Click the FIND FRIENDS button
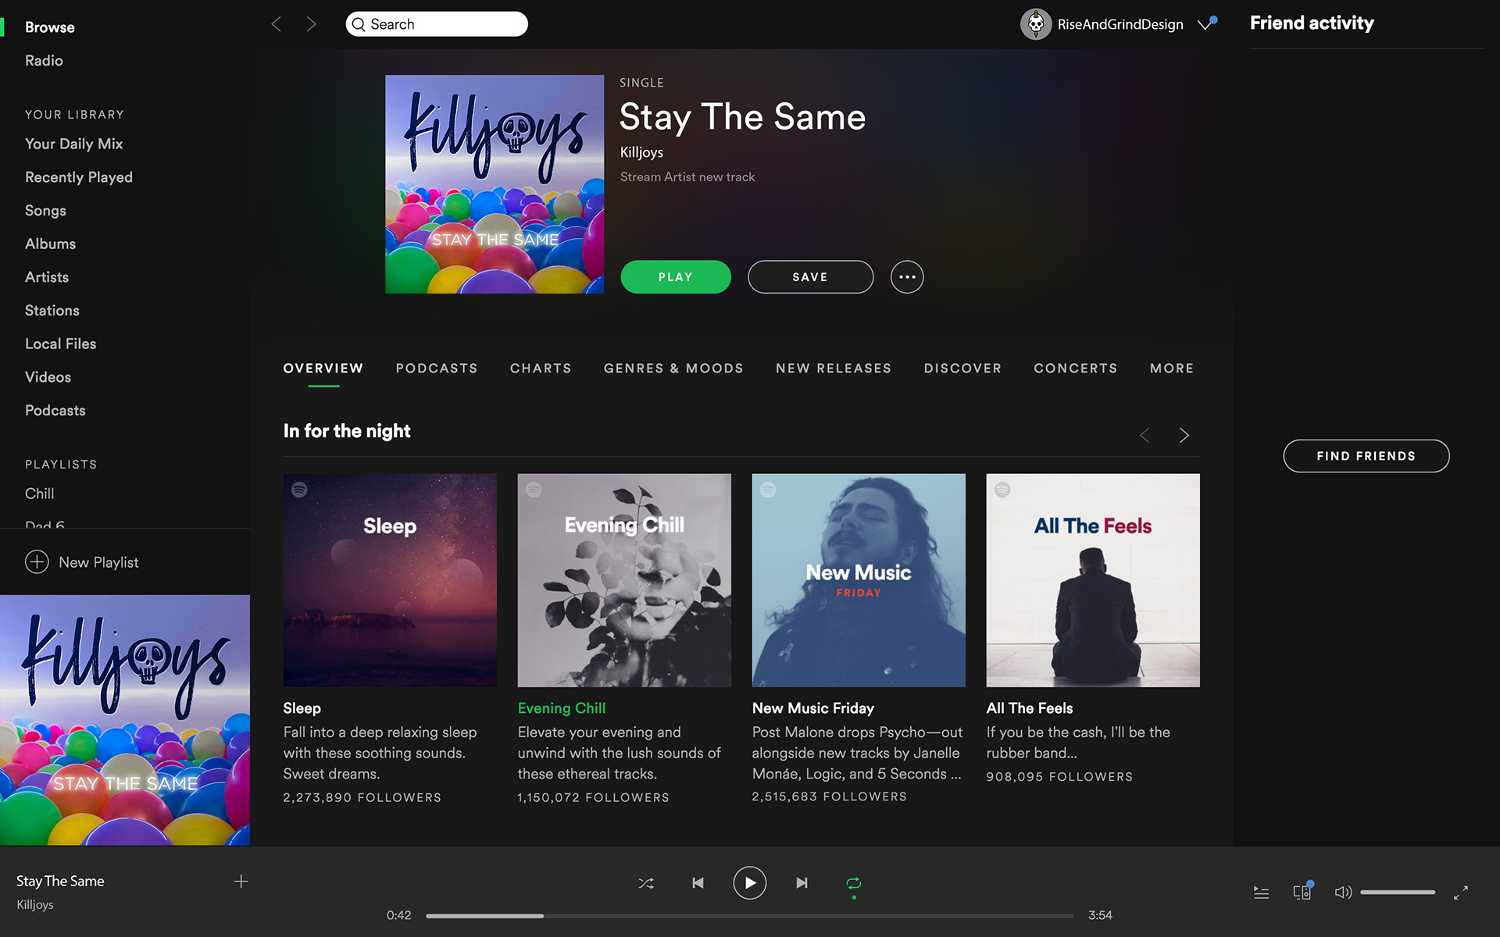Viewport: 1500px width, 937px height. (1366, 456)
